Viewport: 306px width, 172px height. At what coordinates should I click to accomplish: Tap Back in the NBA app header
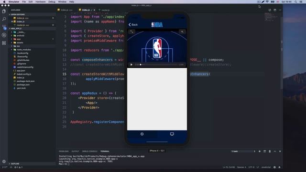click(133, 24)
